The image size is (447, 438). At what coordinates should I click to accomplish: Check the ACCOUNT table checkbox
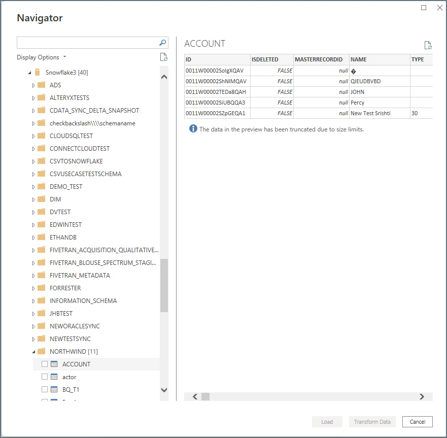(x=44, y=364)
